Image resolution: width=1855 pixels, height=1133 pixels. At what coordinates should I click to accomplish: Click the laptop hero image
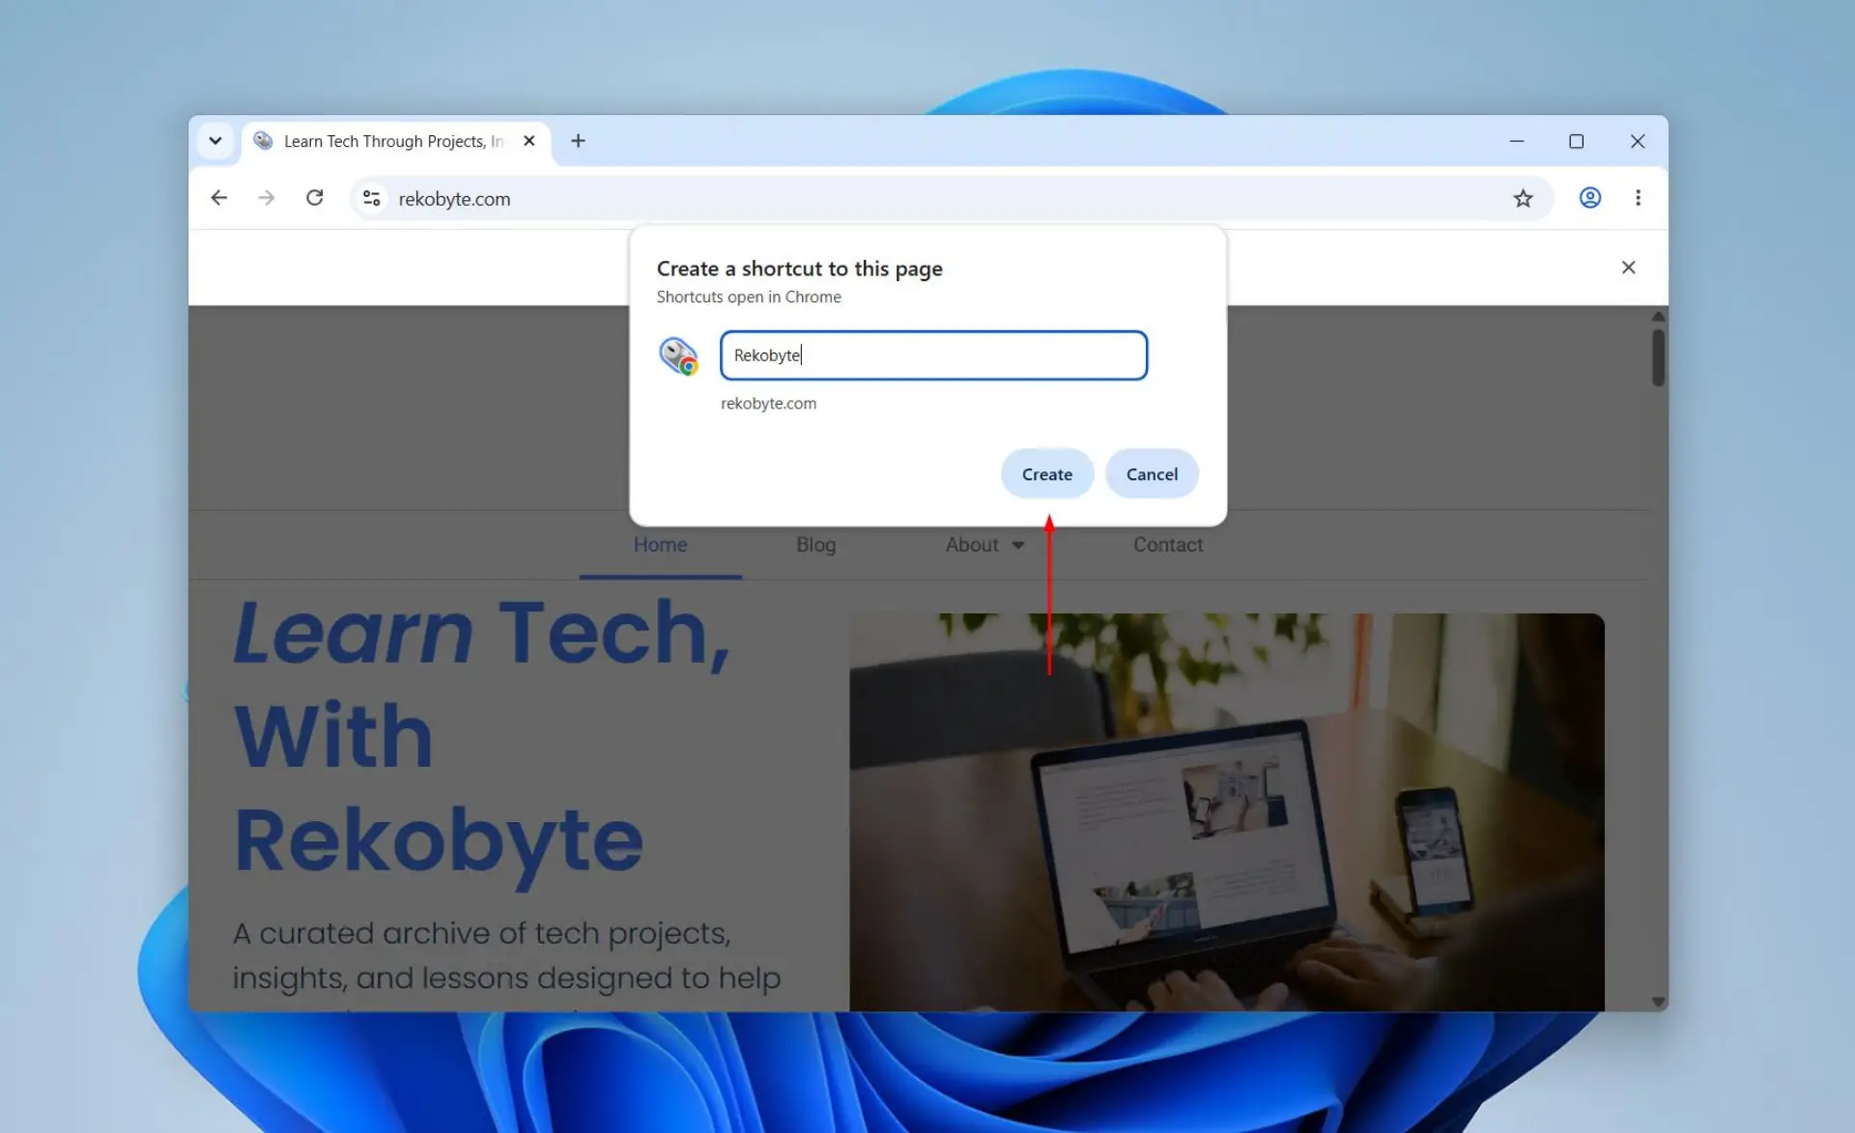(1227, 812)
